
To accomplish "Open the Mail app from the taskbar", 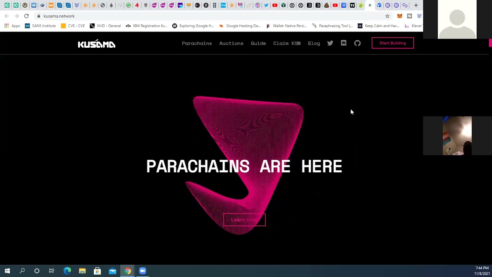I will [x=113, y=271].
